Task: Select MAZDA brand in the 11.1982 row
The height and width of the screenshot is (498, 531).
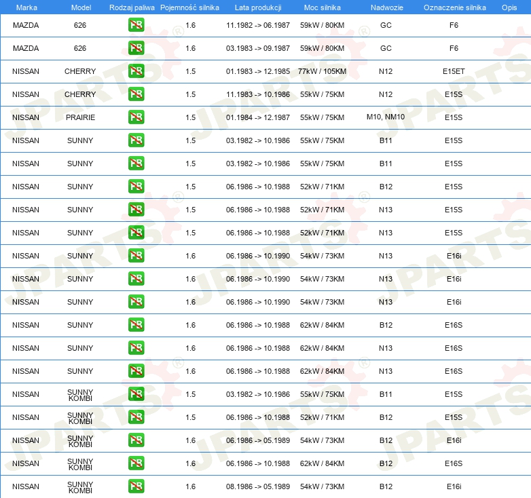Action: pos(26,25)
